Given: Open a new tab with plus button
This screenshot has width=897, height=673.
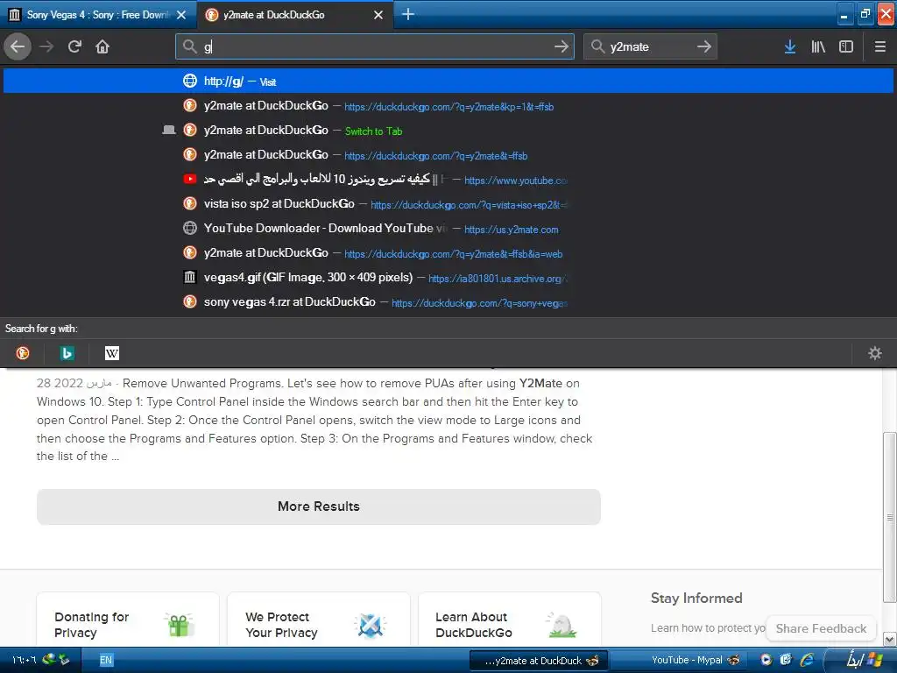Looking at the screenshot, I should click(x=408, y=14).
